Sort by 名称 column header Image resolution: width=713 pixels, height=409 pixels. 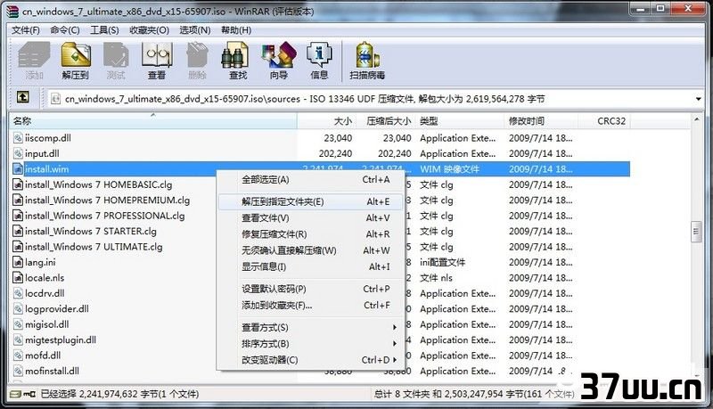click(x=153, y=121)
